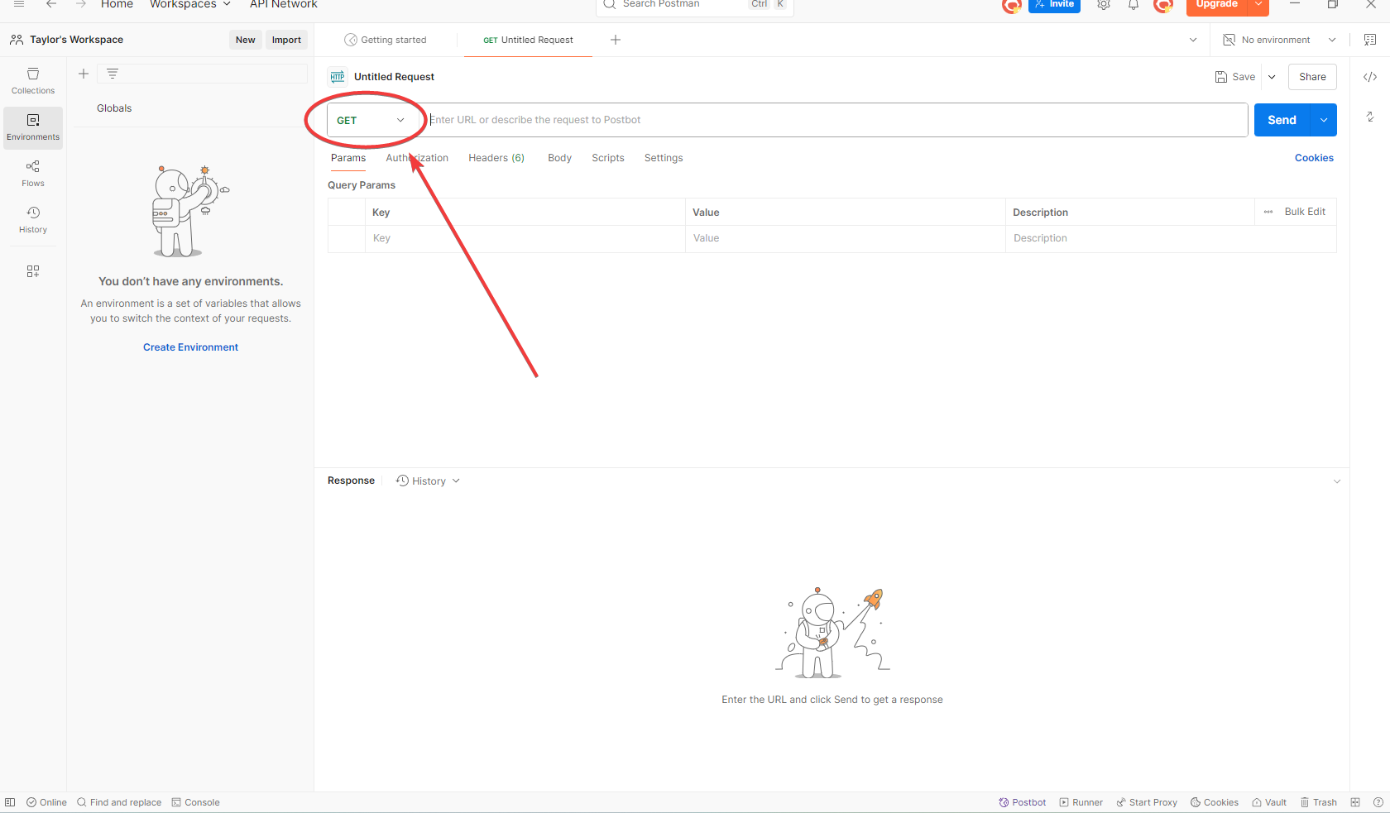
Task: Open Trash in the status bar
Action: tap(1319, 802)
